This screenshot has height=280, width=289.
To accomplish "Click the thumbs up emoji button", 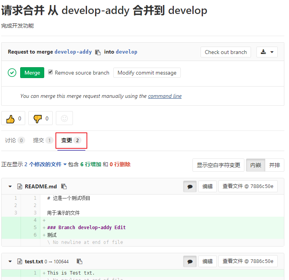I will point(13,118).
